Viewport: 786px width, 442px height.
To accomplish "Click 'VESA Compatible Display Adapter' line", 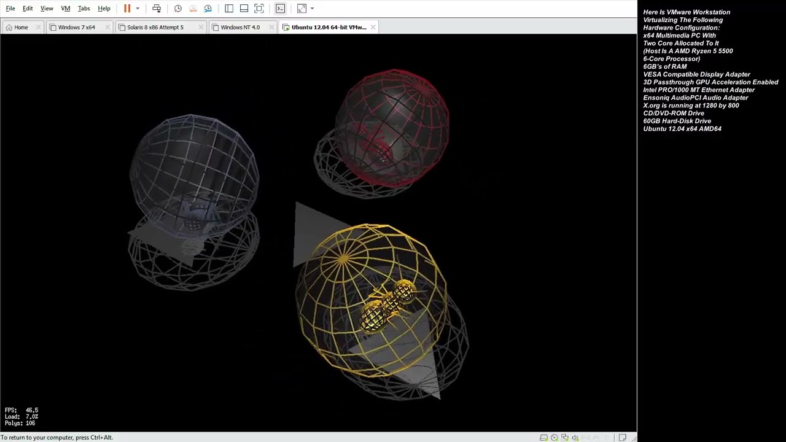I will [x=696, y=74].
